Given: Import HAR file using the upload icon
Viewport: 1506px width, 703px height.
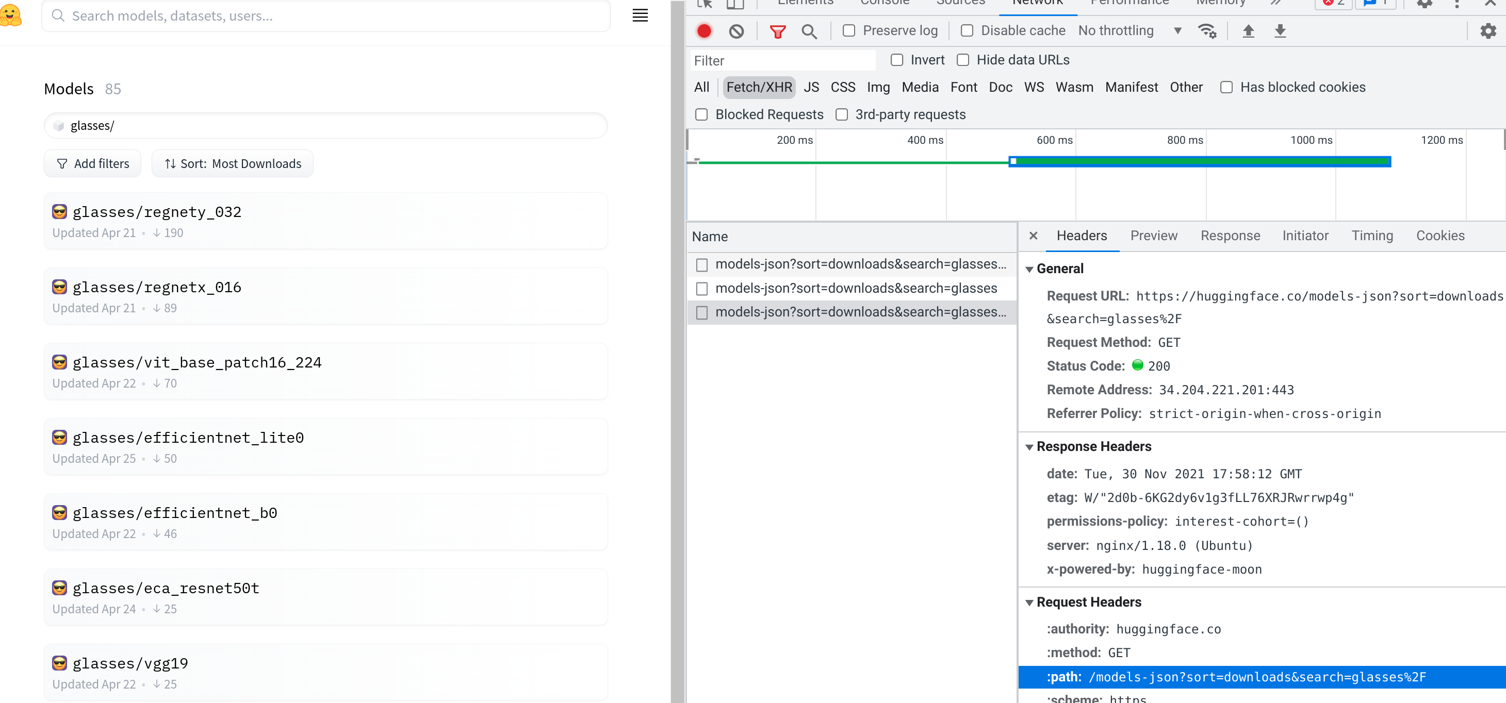Looking at the screenshot, I should [x=1249, y=31].
